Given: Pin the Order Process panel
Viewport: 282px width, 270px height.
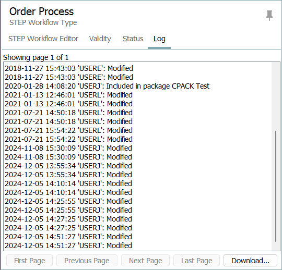Looking at the screenshot, I should [269, 16].
